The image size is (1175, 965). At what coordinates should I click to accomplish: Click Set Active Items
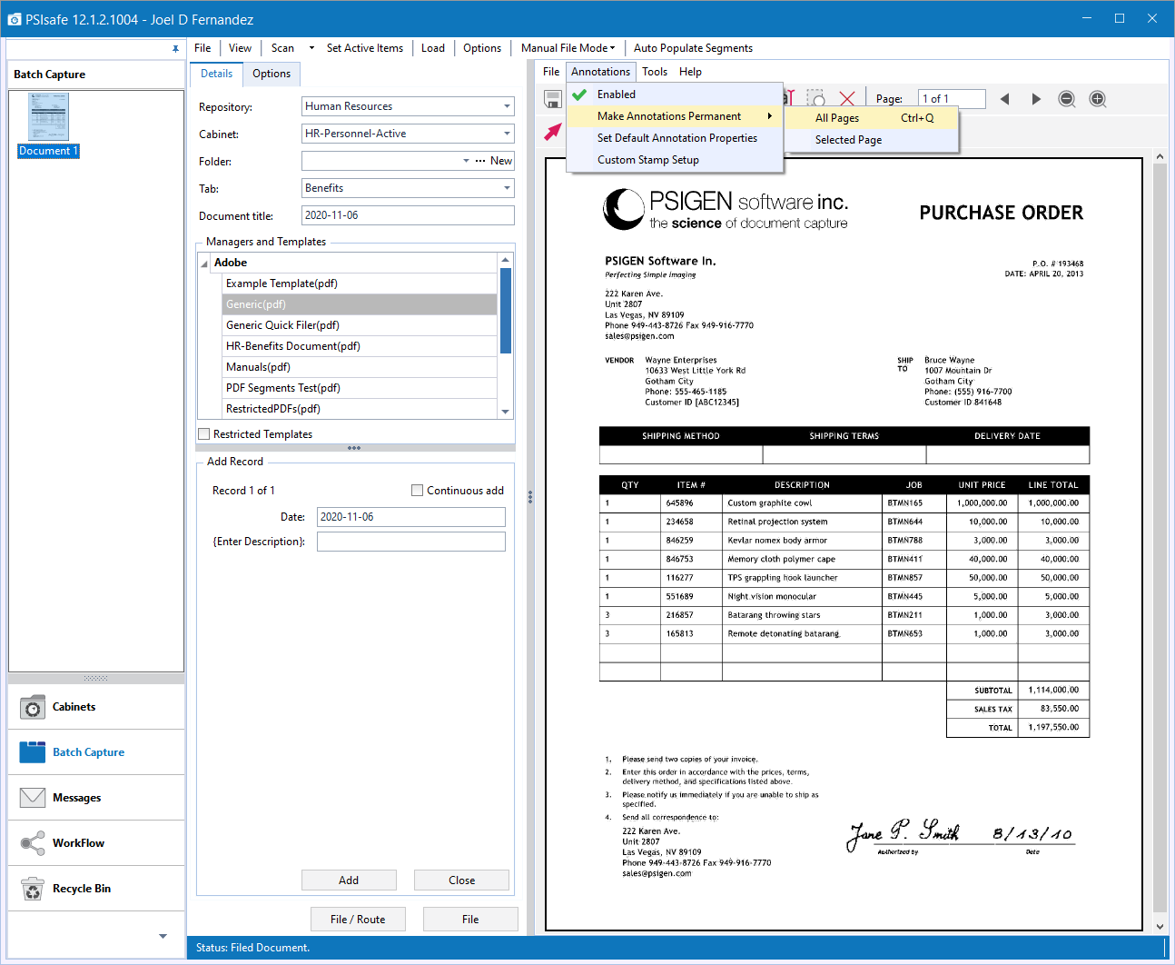(x=365, y=48)
